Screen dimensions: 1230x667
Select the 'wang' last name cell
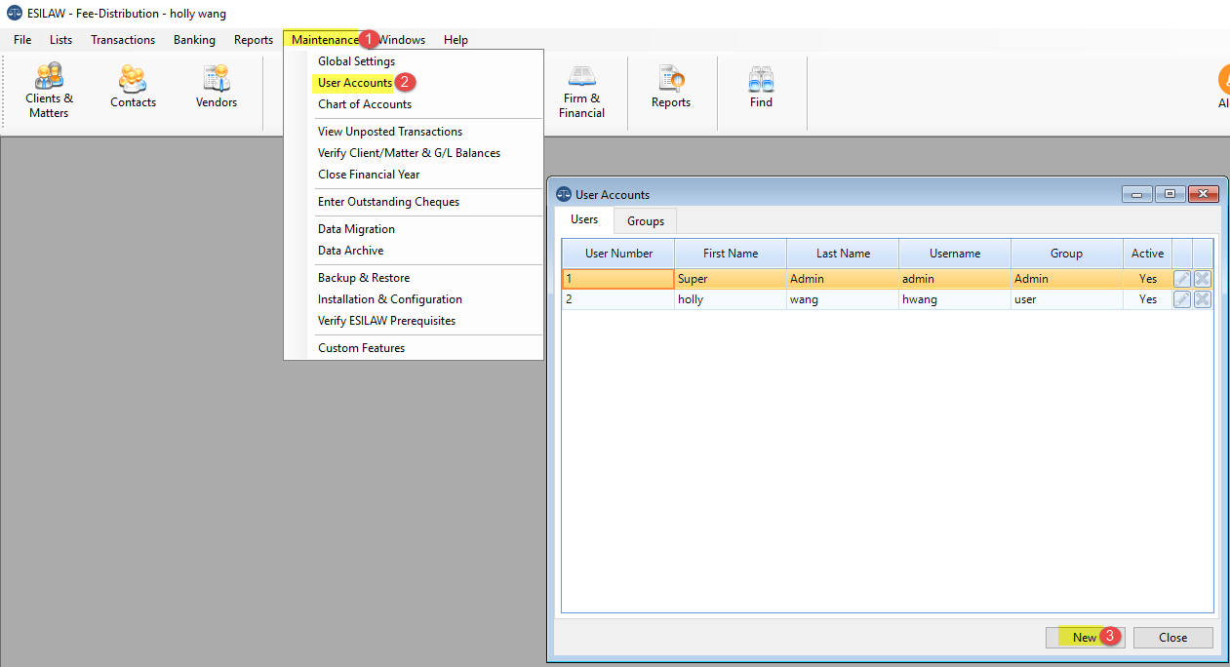click(843, 299)
